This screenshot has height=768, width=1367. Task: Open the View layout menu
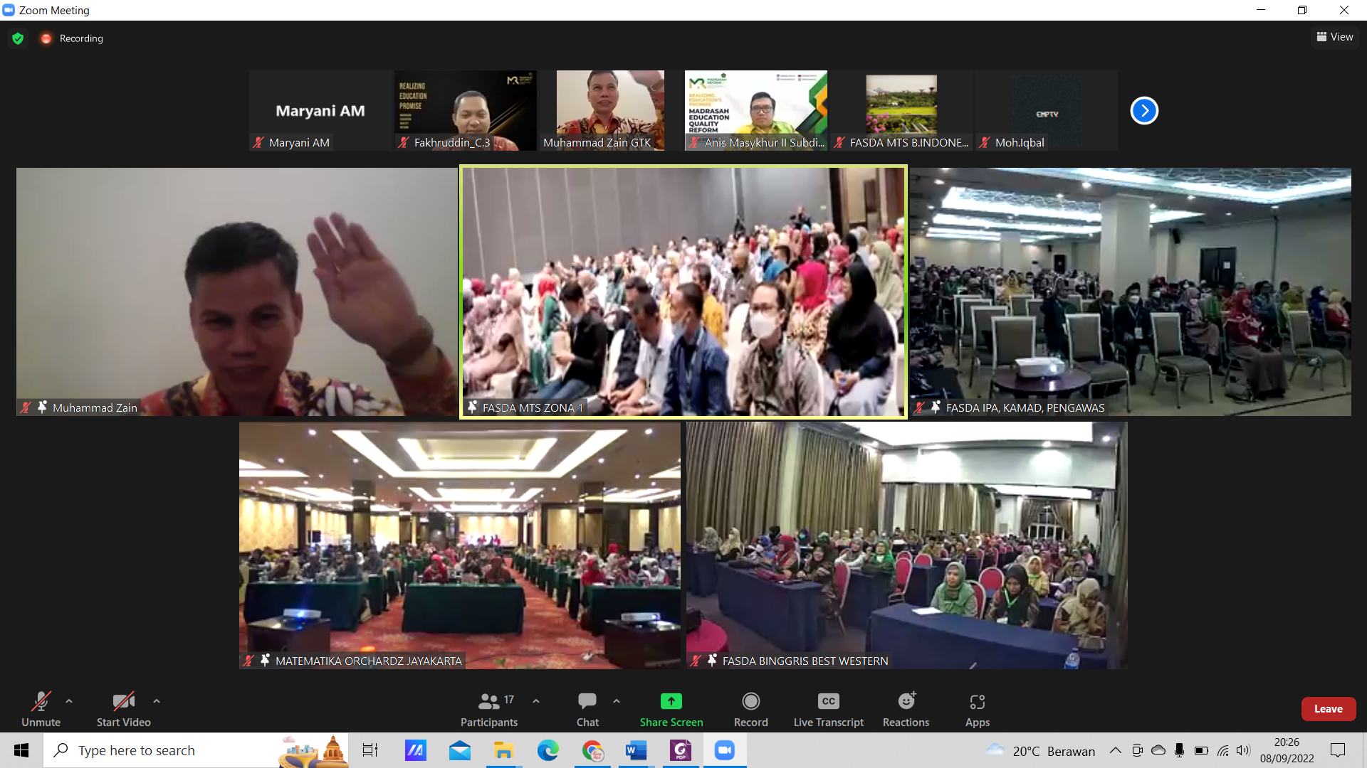1335,37
